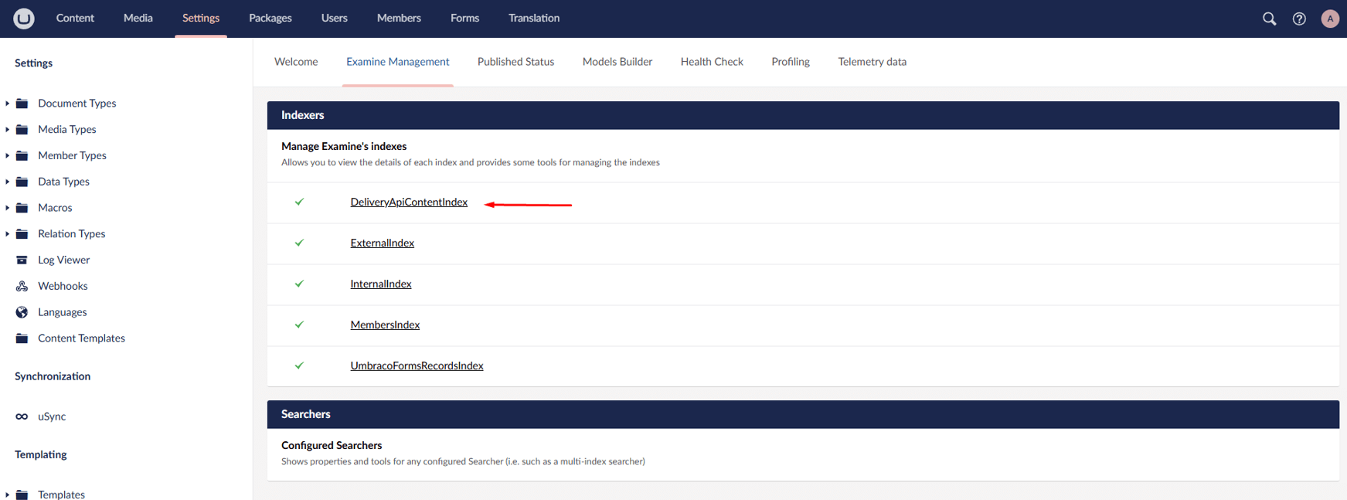
Task: Open the Forms section
Action: tap(465, 18)
